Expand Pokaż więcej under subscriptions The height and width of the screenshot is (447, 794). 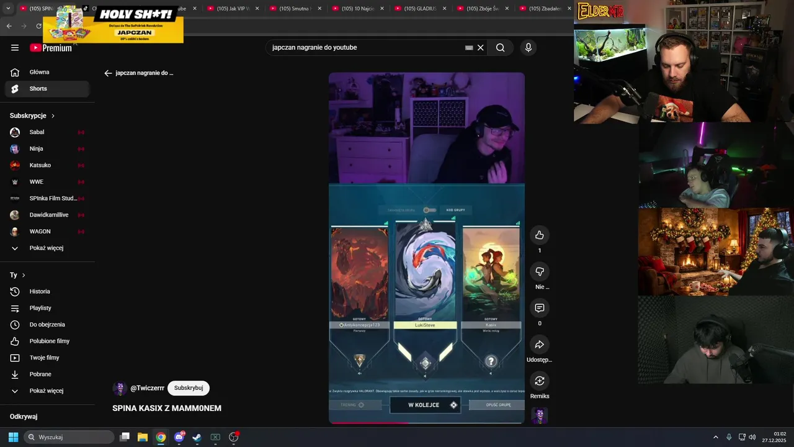point(47,248)
